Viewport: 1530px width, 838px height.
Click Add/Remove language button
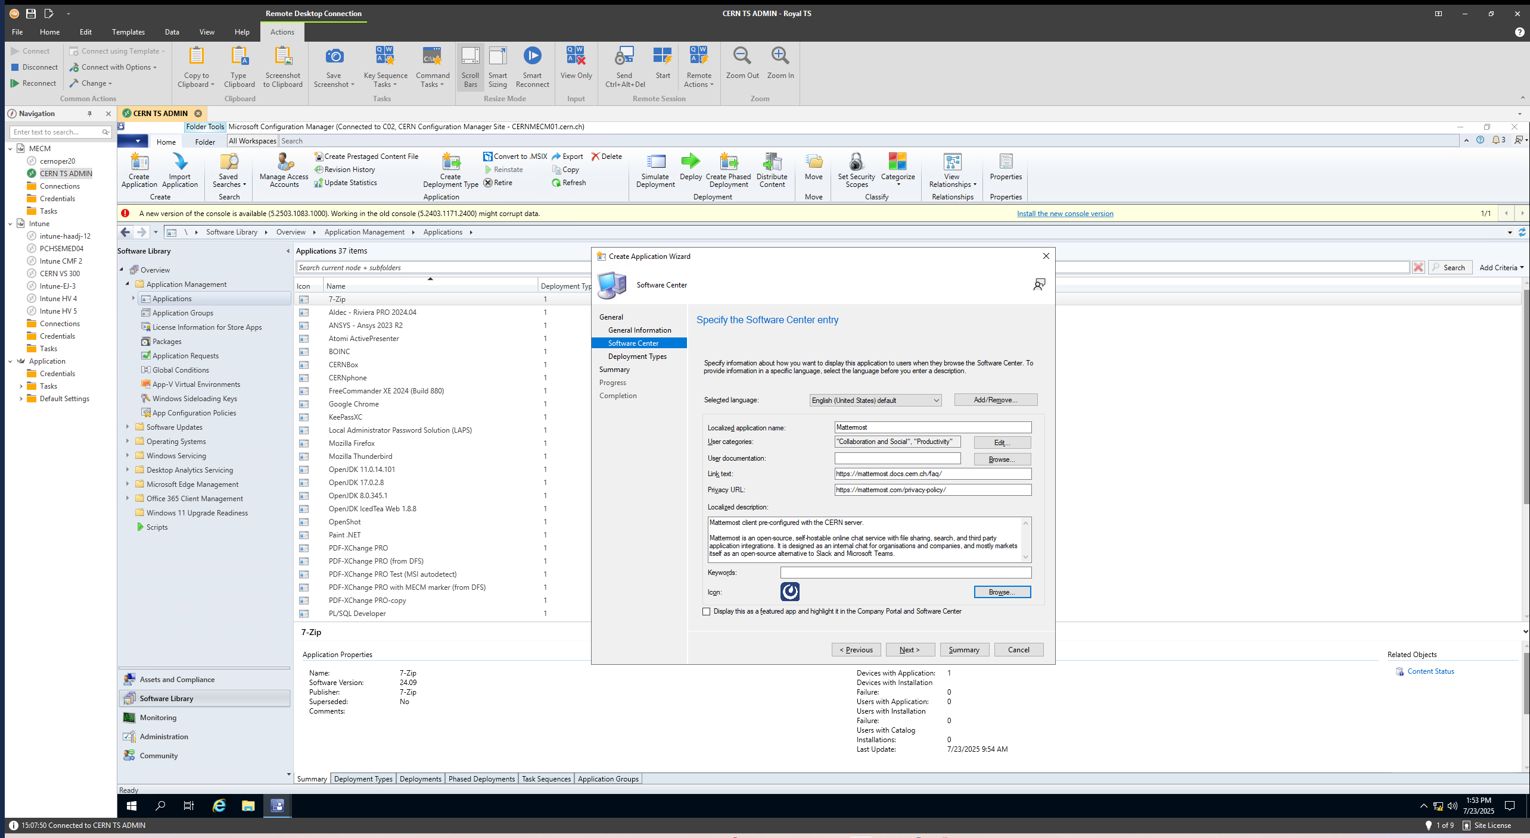pyautogui.click(x=996, y=400)
